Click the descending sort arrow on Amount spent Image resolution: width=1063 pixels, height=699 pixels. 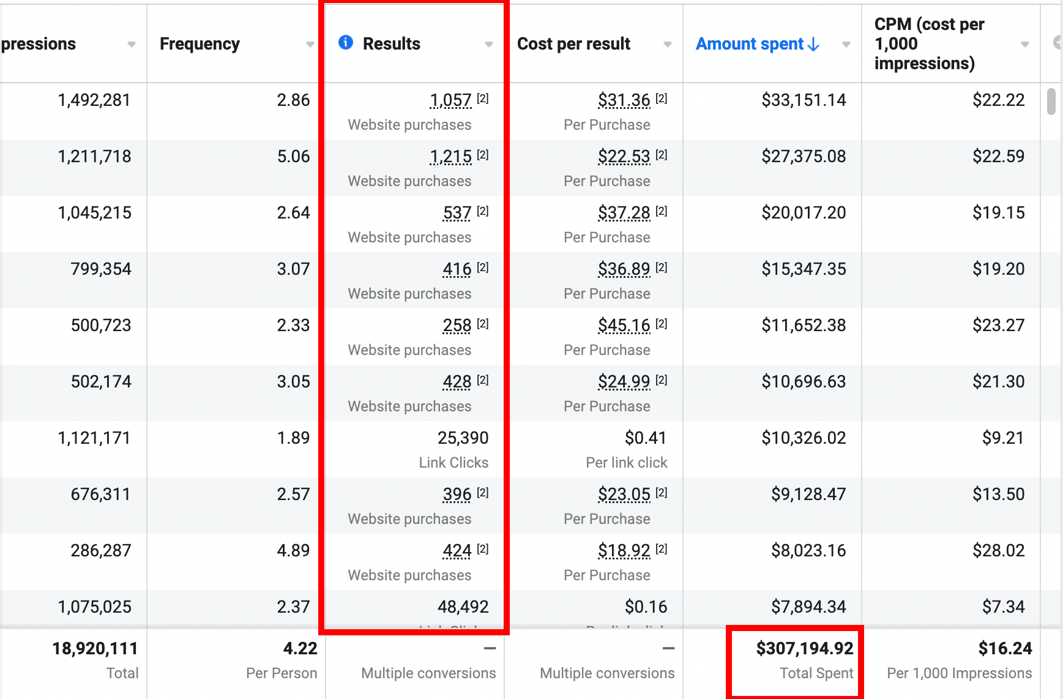coord(813,44)
